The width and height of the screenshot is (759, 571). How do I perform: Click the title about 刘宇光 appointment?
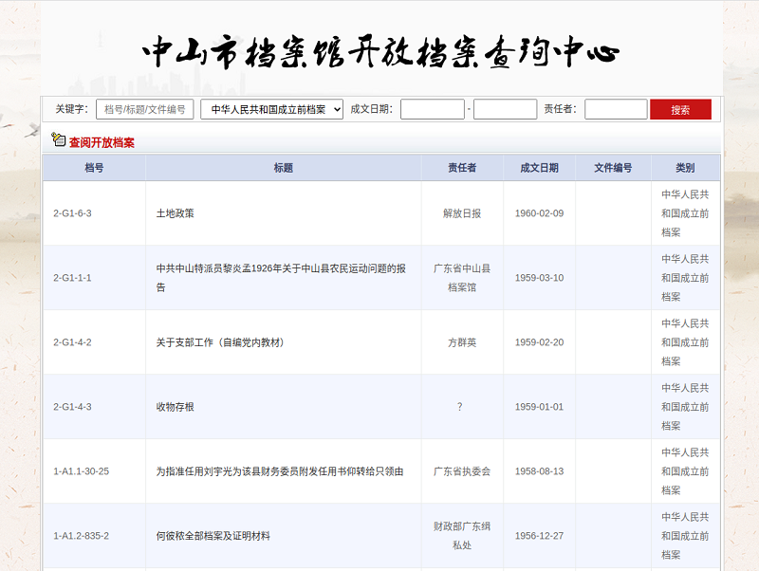[x=280, y=471]
